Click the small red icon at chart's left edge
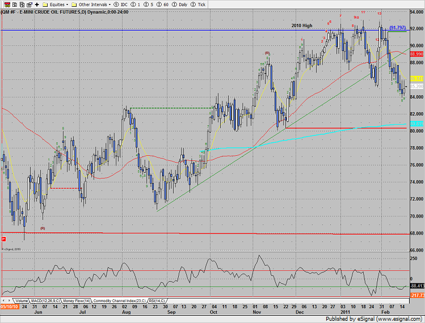 [3, 239]
